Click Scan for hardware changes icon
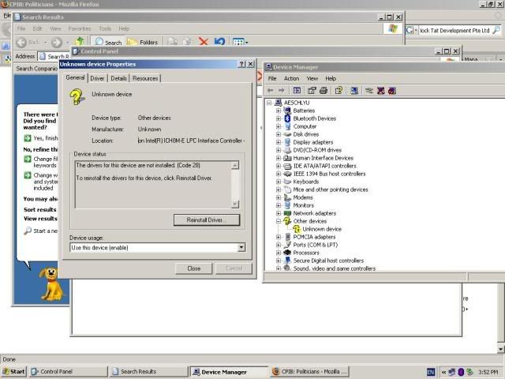This screenshot has height=379, width=505. tap(354, 91)
